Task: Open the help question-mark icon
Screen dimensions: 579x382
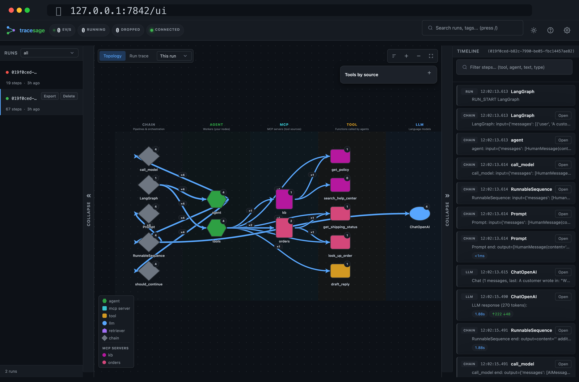Action: 550,30
